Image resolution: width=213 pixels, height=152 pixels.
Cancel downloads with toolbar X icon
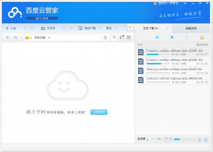pyautogui.click(x=172, y=37)
